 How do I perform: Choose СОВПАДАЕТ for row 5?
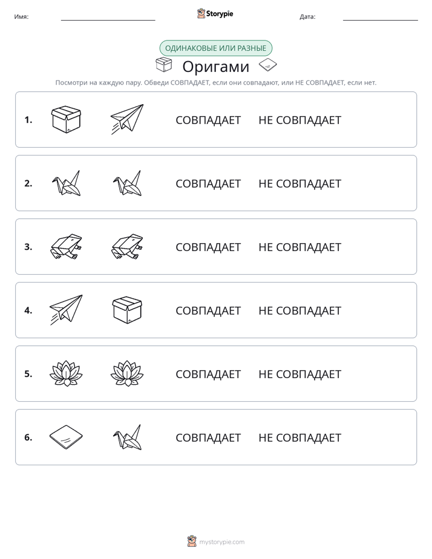(208, 374)
